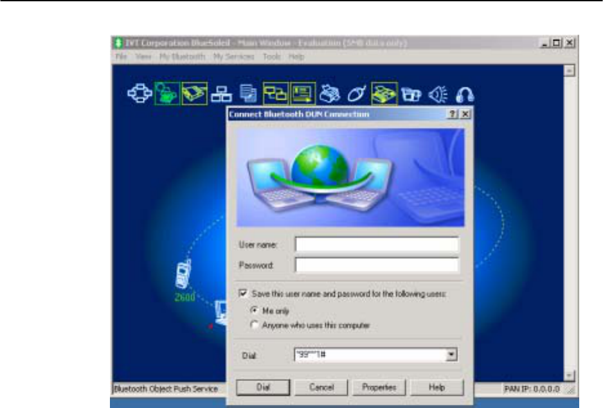Close the Connect Bluetooth DUN Connection dialog
This screenshot has height=408, width=603.
tap(465, 114)
